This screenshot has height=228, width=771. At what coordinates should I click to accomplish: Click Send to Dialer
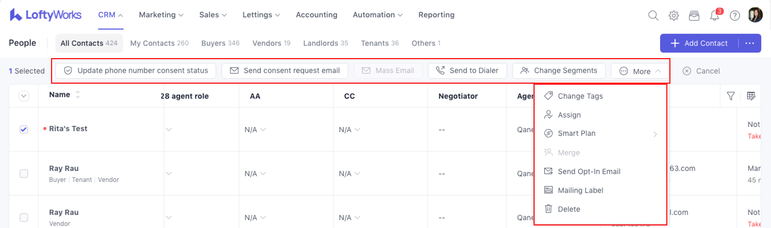pos(467,71)
